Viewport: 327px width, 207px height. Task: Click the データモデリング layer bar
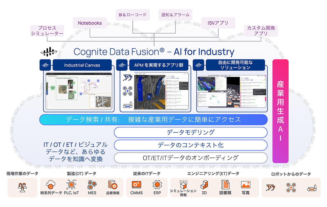pos(190,132)
